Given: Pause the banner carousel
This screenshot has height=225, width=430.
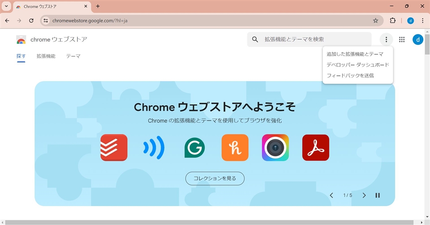Looking at the screenshot, I should 378,195.
